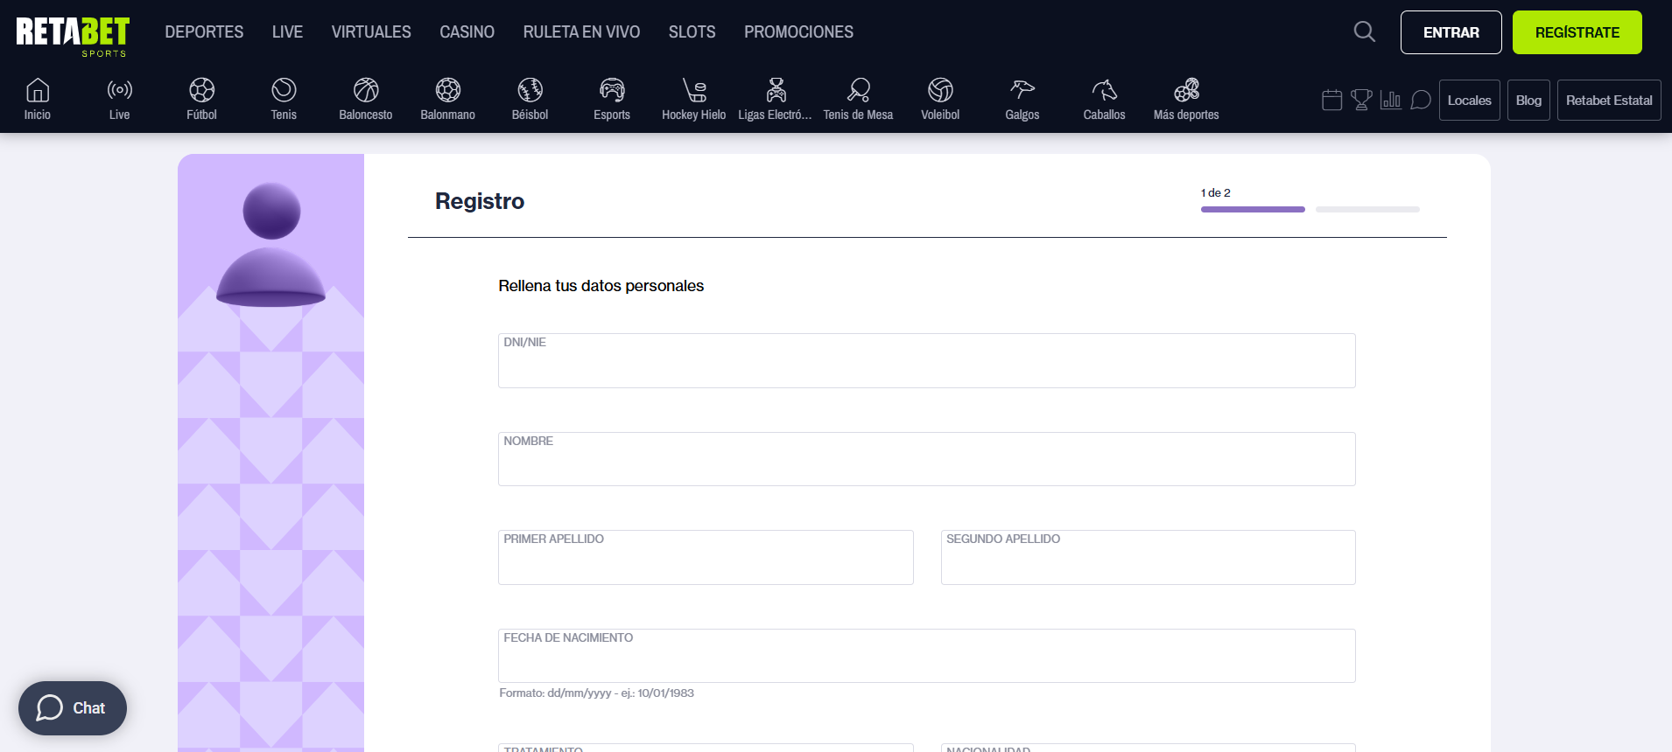
Task: Open the Chat support widget
Action: [x=73, y=708]
